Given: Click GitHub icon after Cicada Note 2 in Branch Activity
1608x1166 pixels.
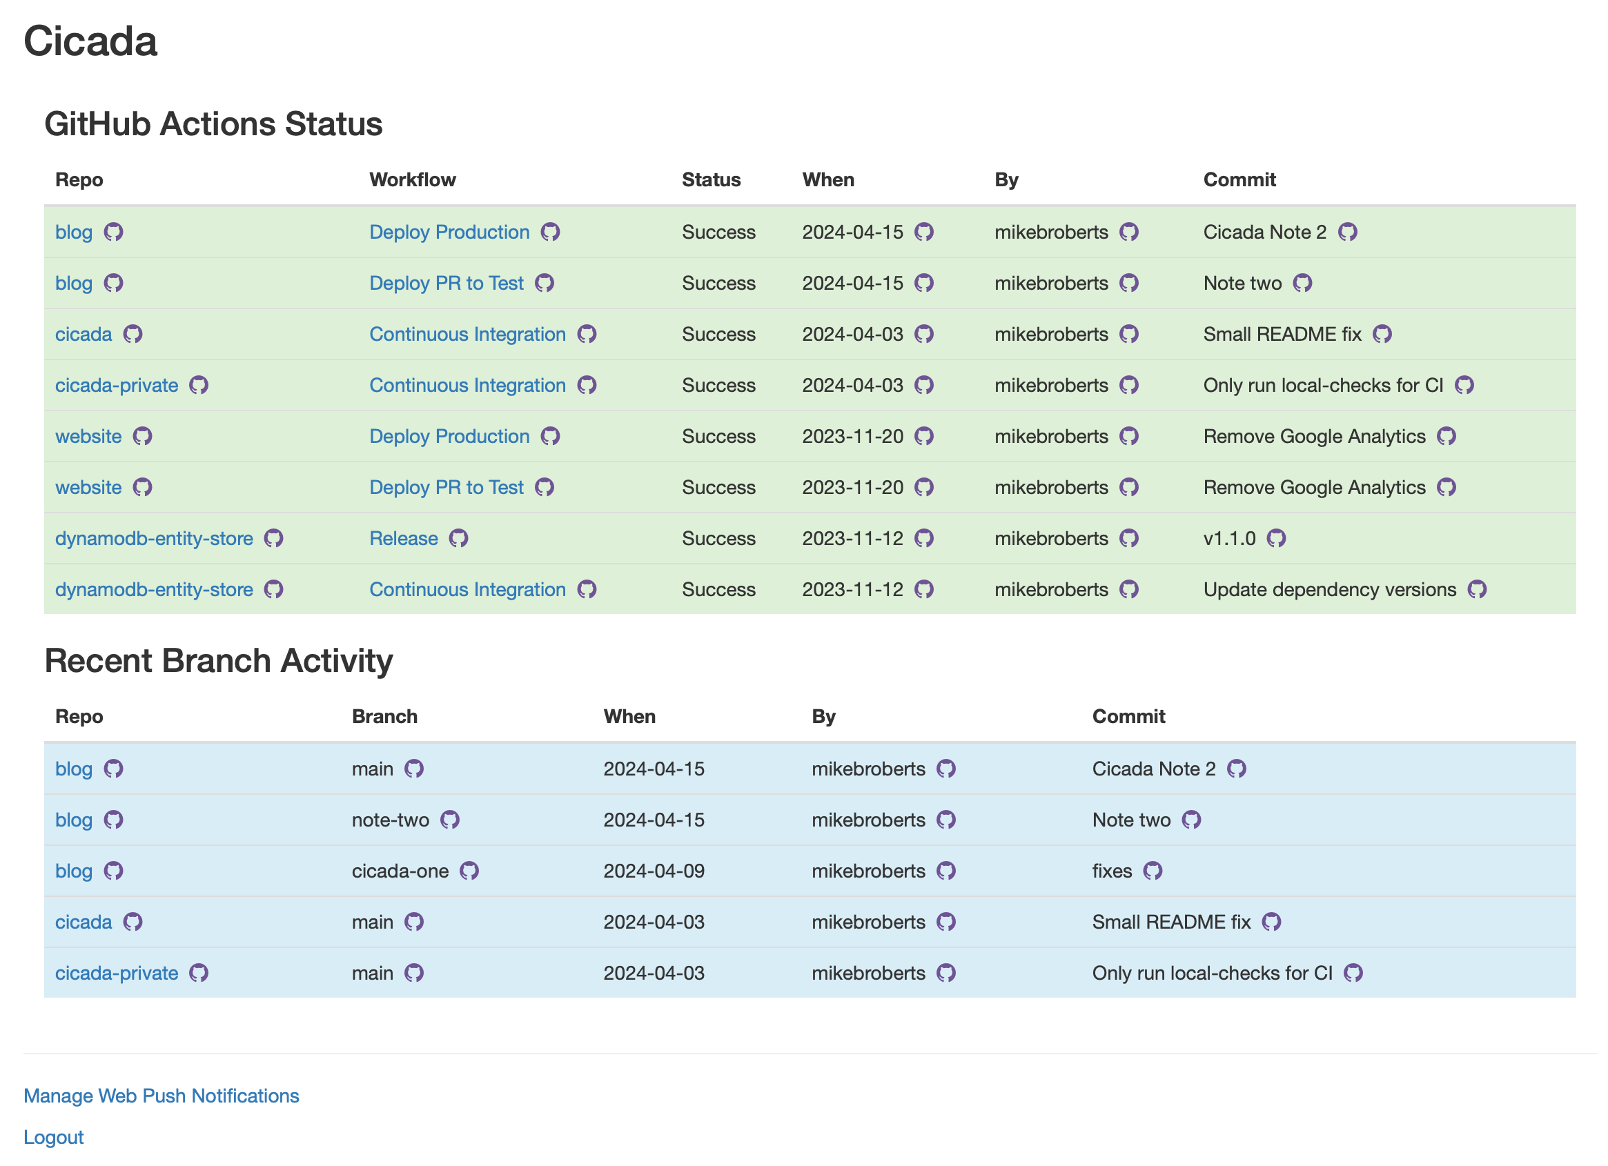Looking at the screenshot, I should coord(1237,769).
